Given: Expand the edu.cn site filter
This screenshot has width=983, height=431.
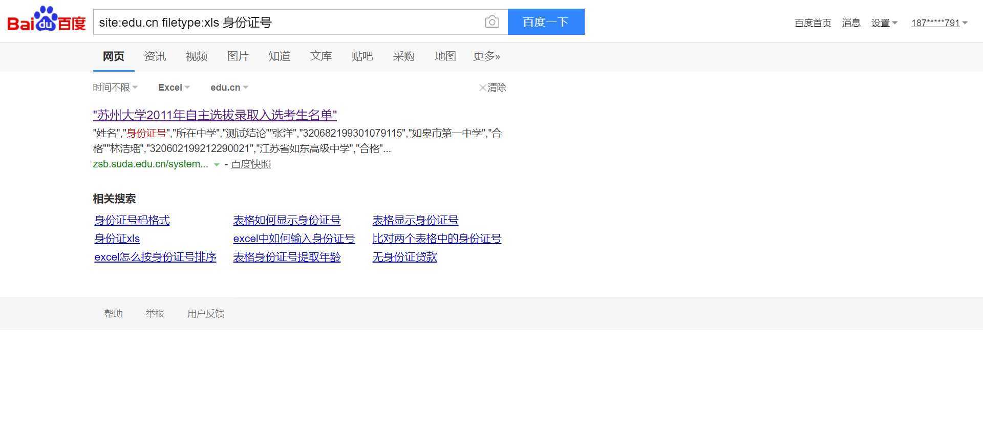Looking at the screenshot, I should (x=229, y=88).
